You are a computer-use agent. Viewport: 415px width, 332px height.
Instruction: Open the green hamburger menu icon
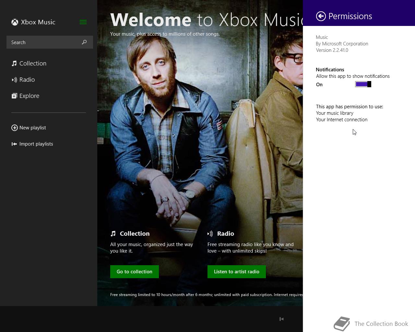83,22
